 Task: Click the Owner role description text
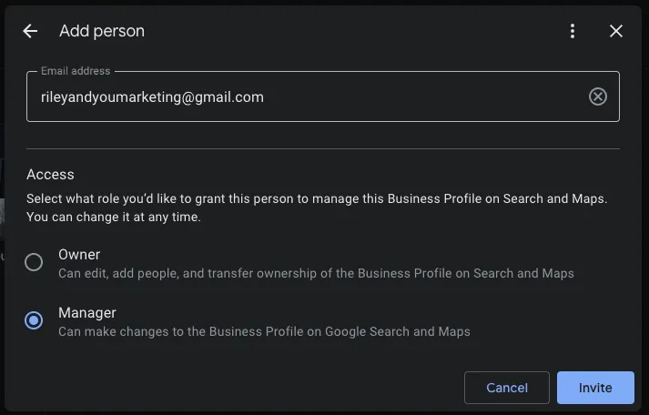tap(316, 273)
